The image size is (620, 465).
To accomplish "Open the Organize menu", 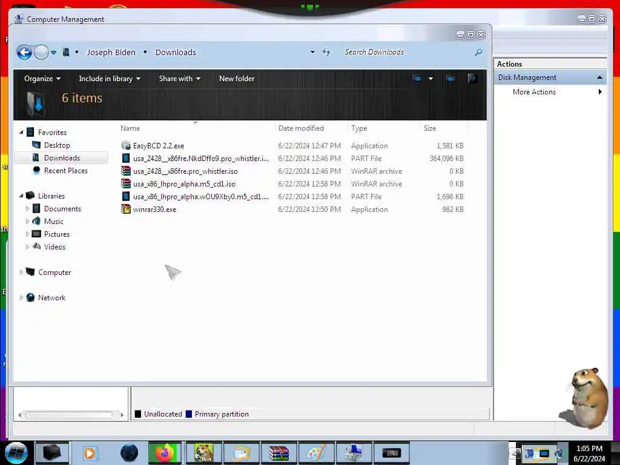I will [42, 79].
